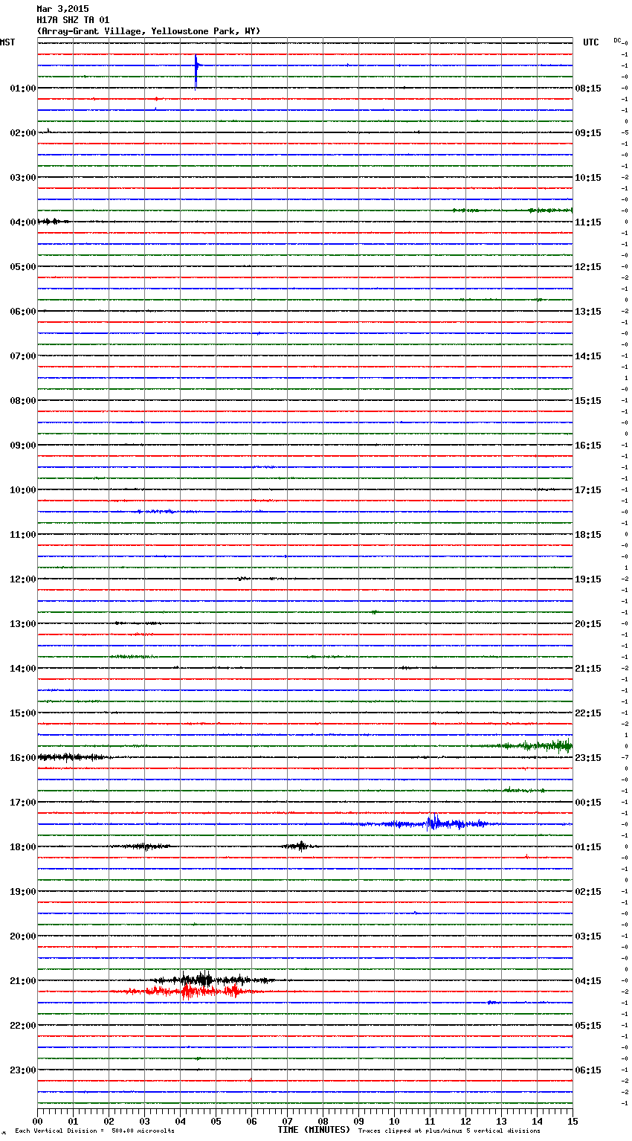Click minute tick label 08 on the bottom axis
The image size is (632, 1141).
(x=323, y=1121)
